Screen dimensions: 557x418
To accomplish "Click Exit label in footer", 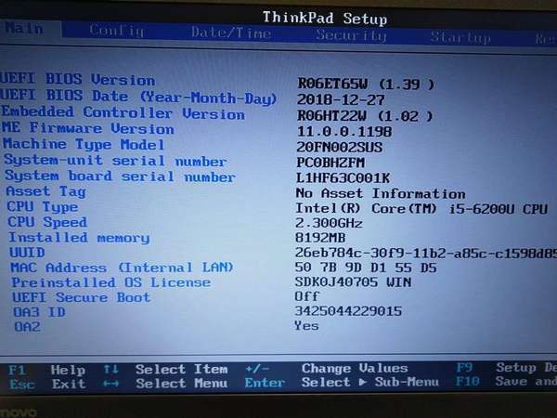I will (x=69, y=384).
